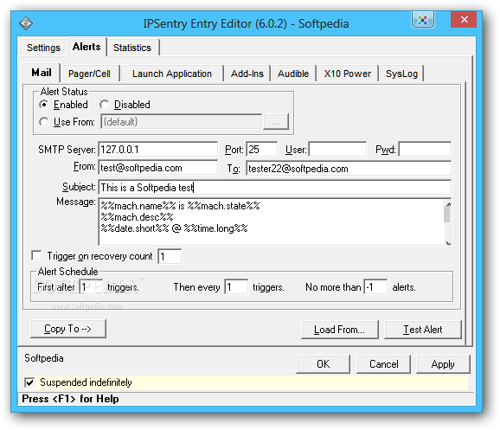Click the Message scrollbar thumb

(x=447, y=215)
